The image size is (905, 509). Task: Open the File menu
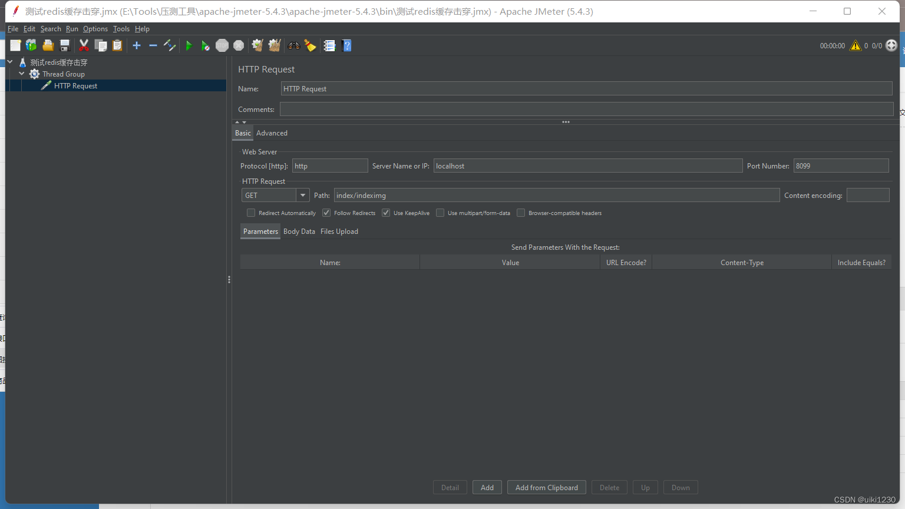[13, 29]
